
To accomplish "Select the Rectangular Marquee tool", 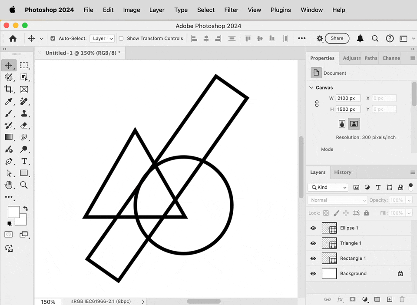I will (x=24, y=66).
